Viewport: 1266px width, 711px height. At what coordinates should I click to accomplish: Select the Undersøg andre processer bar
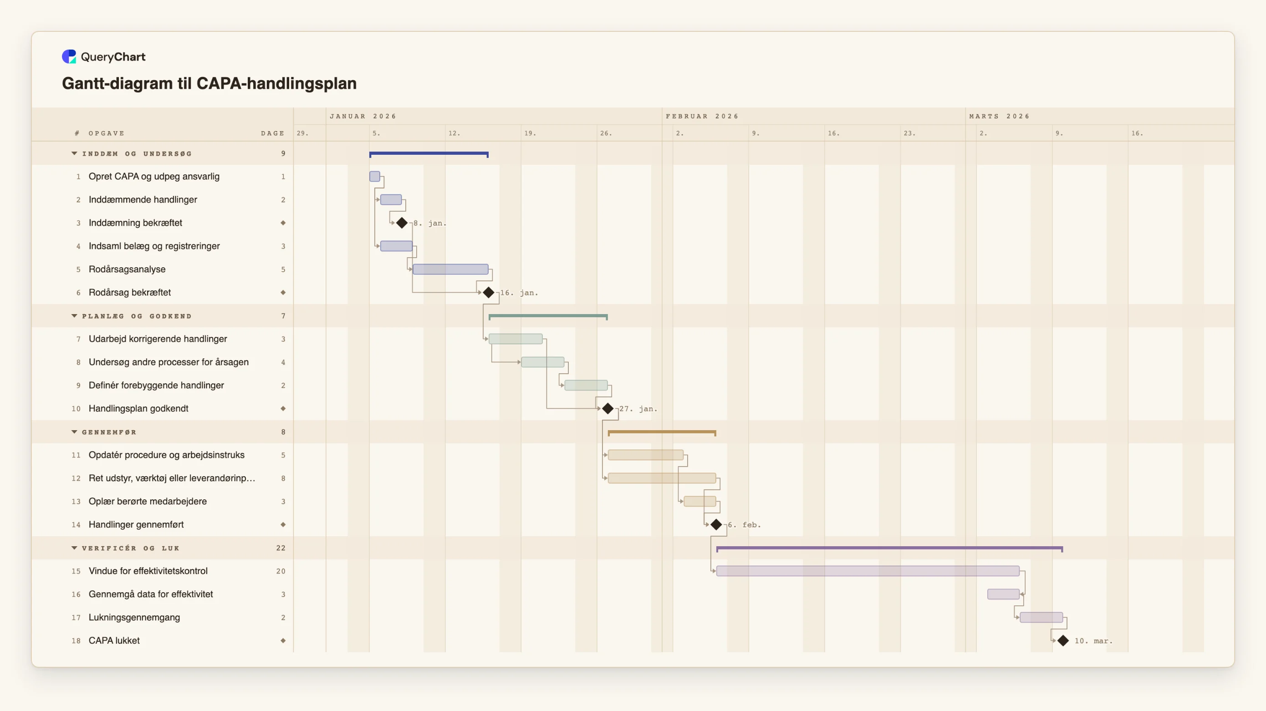pyautogui.click(x=543, y=362)
